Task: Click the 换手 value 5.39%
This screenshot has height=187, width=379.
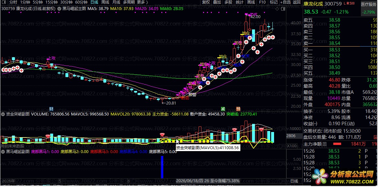Action: click(333, 111)
